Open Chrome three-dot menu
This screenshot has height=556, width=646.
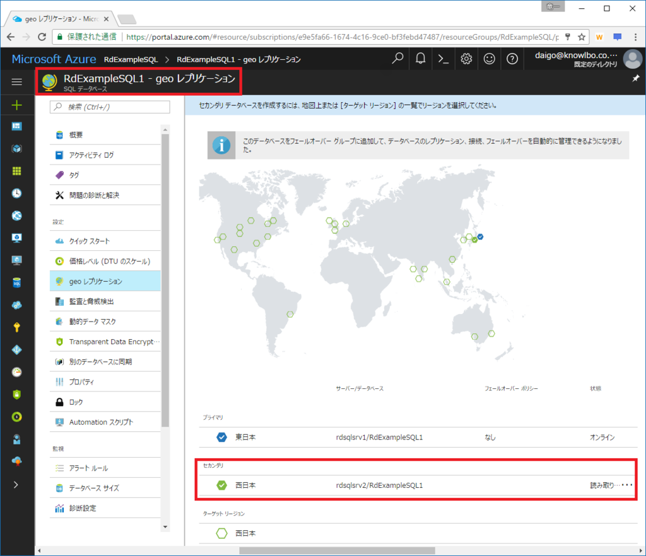tap(636, 37)
